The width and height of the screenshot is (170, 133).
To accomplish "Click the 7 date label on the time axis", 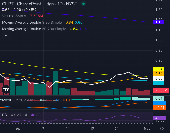I will 43,129.
